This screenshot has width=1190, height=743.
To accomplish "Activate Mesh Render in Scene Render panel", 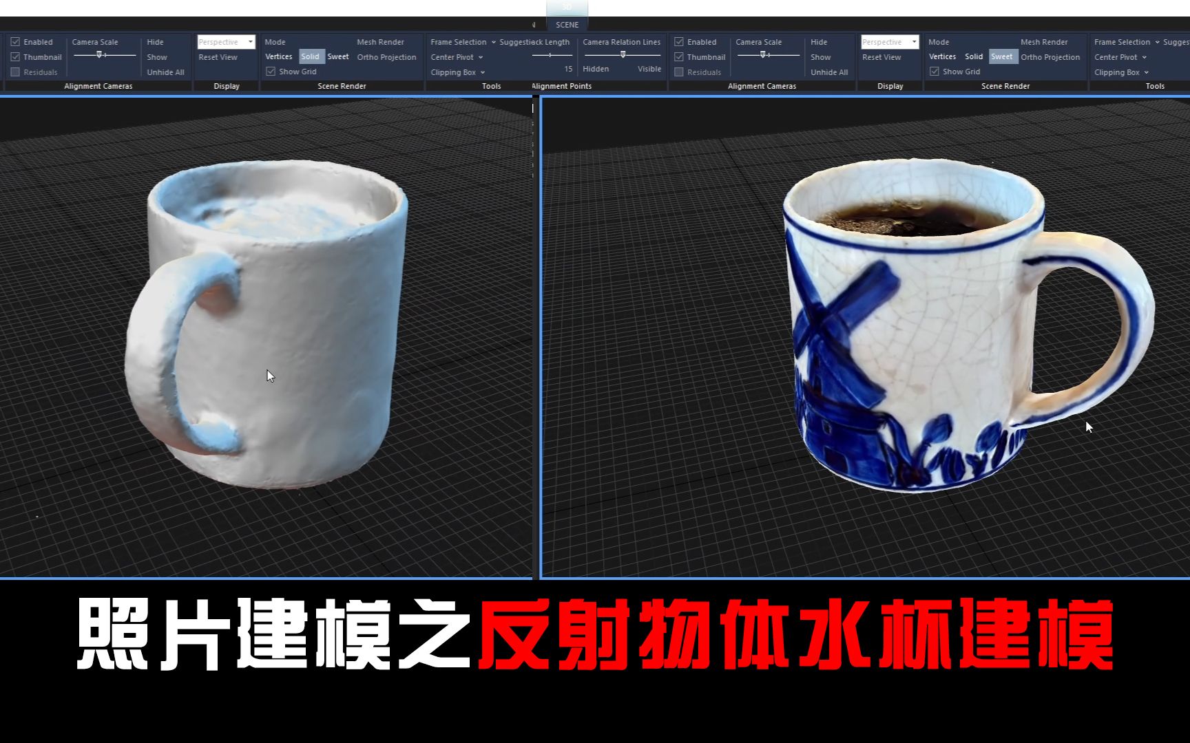I will (381, 41).
